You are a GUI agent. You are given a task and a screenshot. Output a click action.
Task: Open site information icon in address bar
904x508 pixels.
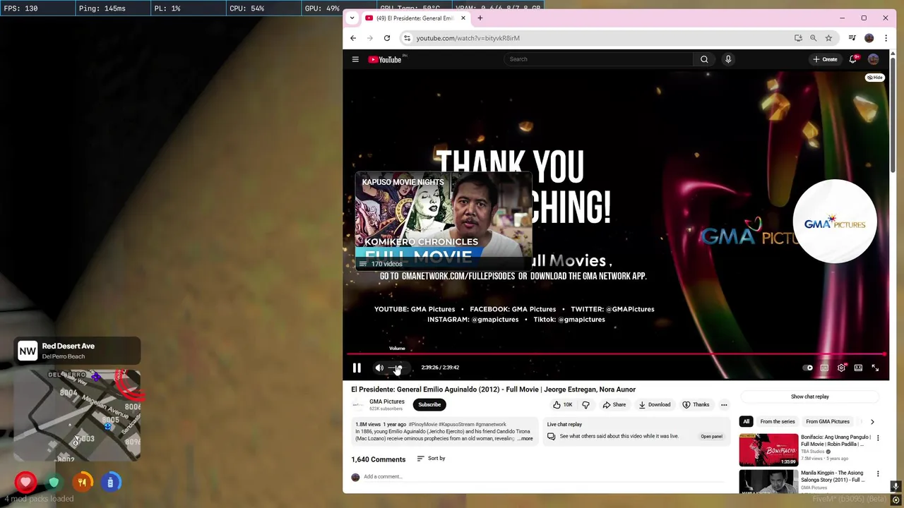(407, 38)
